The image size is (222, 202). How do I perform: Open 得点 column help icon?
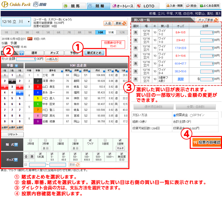(104, 71)
